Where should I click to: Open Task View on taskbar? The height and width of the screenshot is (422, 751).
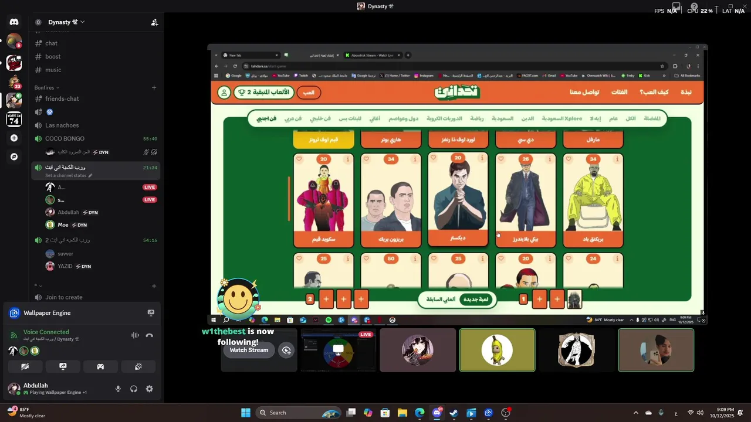351,413
